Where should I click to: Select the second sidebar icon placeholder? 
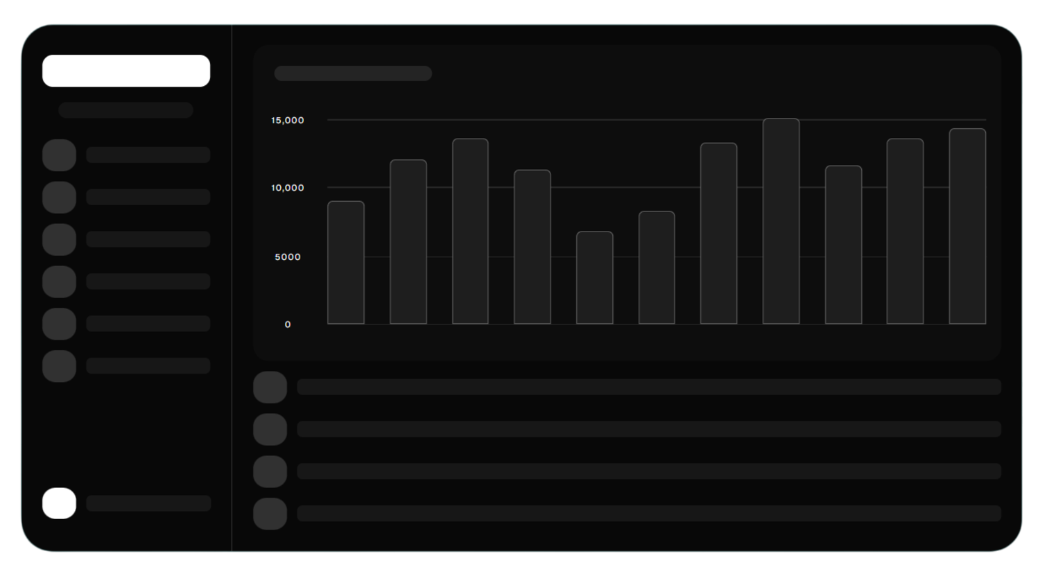tap(59, 198)
